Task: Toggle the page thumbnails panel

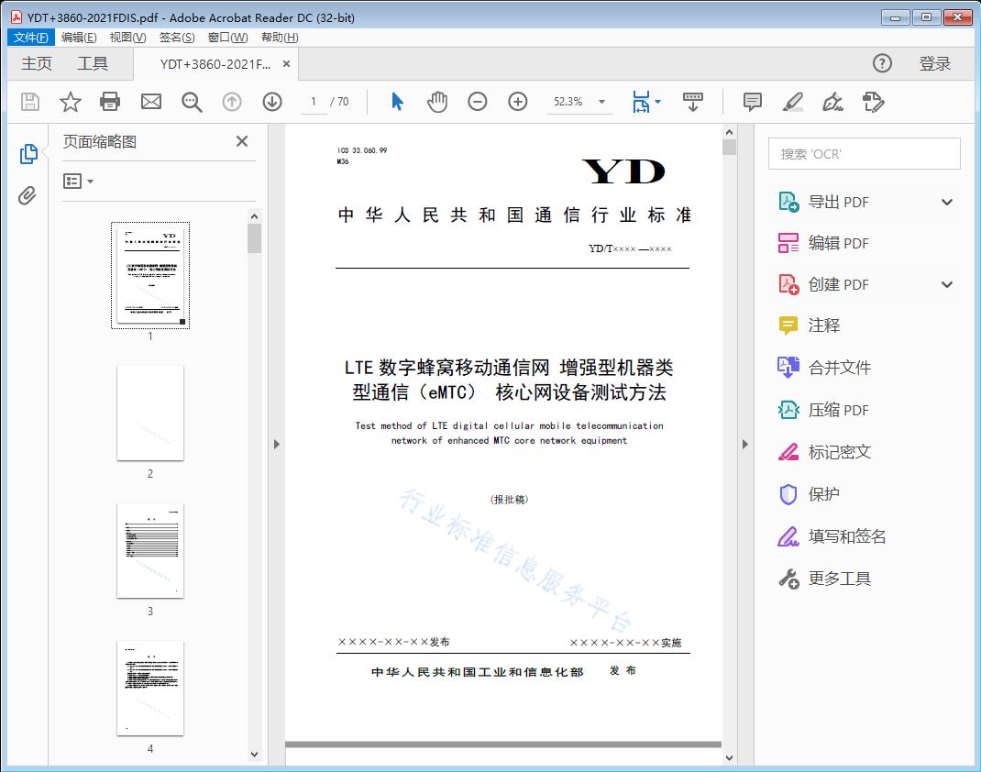Action: click(x=28, y=154)
